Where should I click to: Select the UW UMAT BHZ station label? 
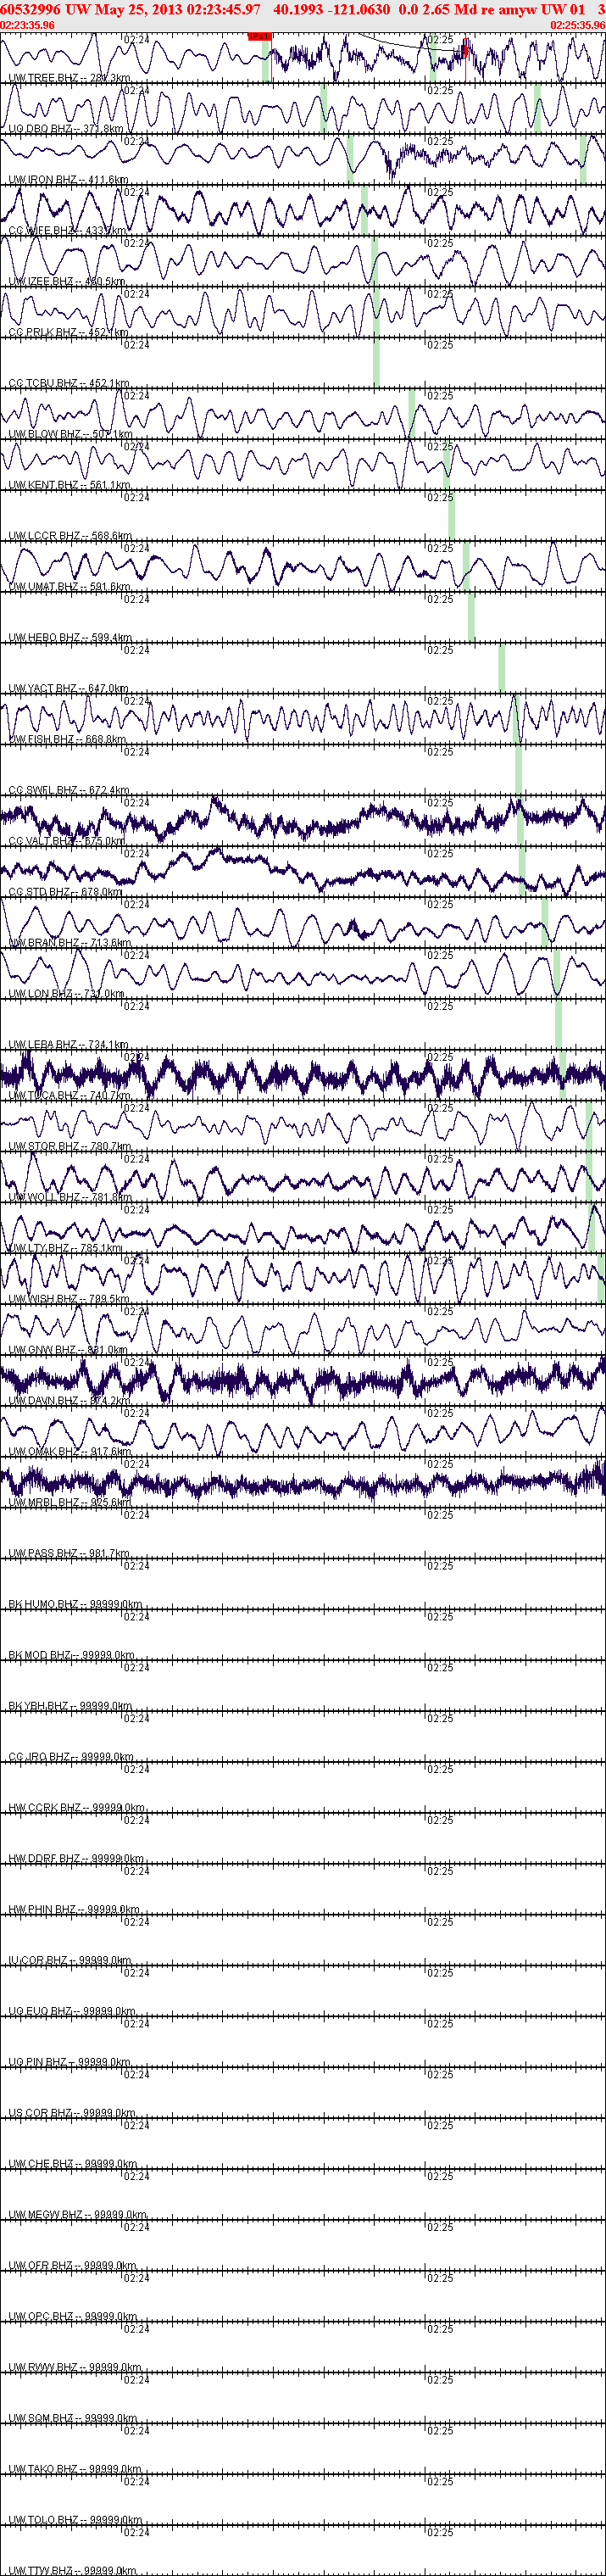[70, 587]
